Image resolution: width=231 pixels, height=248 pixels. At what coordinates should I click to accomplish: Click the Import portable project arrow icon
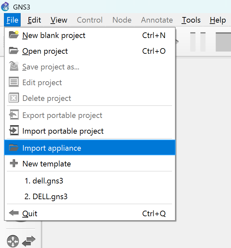click(x=14, y=131)
